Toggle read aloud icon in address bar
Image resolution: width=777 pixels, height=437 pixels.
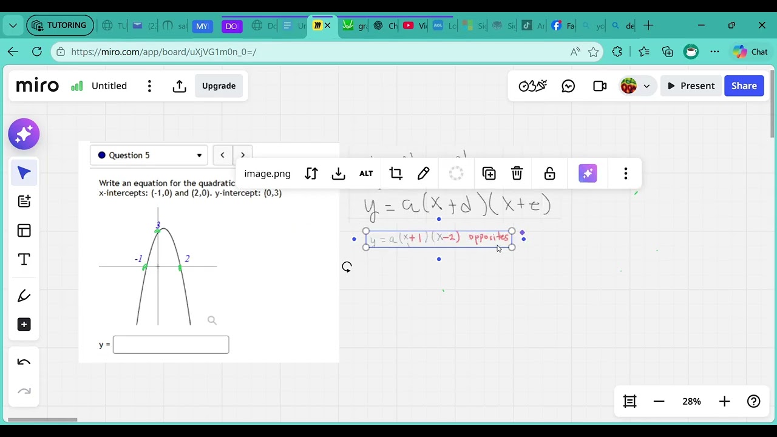click(x=575, y=52)
